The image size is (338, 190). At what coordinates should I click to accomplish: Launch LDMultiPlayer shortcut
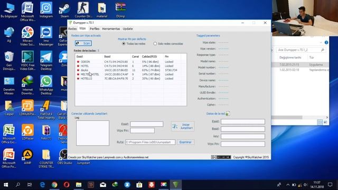pyautogui.click(x=27, y=108)
